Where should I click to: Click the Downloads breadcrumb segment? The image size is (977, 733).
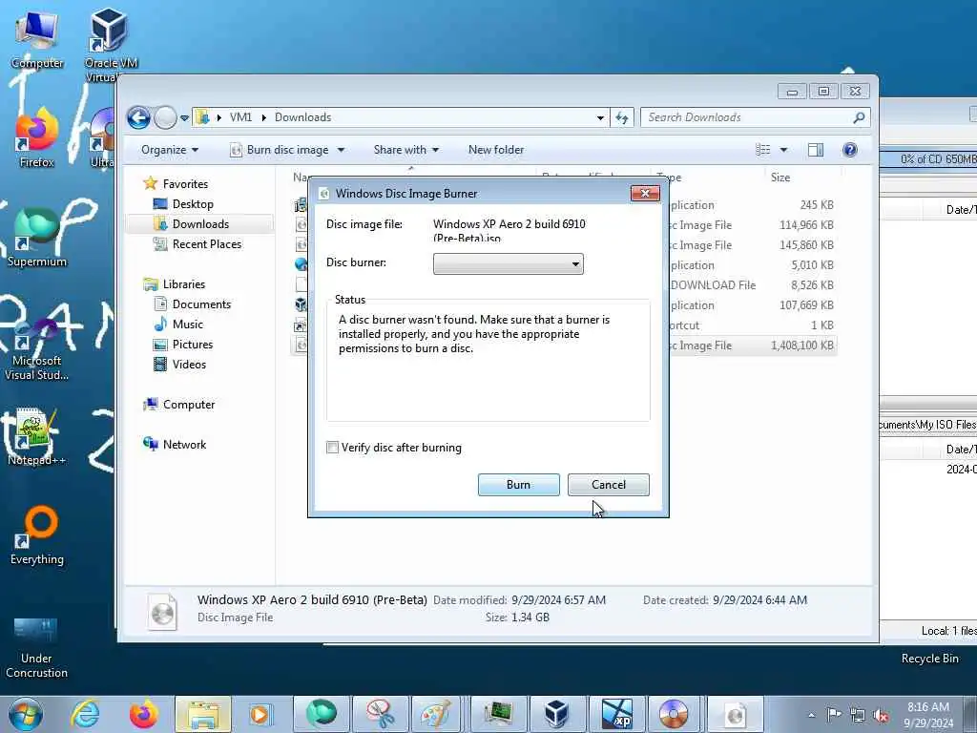tap(302, 117)
